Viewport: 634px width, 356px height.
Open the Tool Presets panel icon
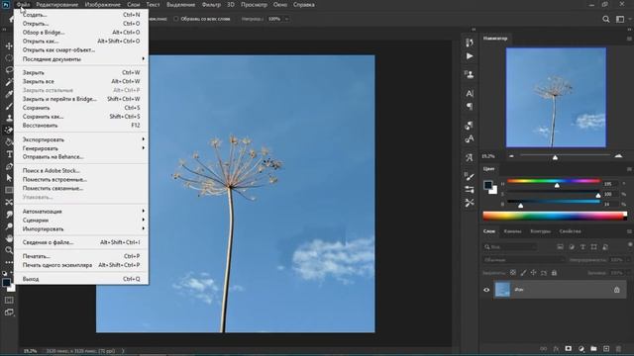coord(469,202)
